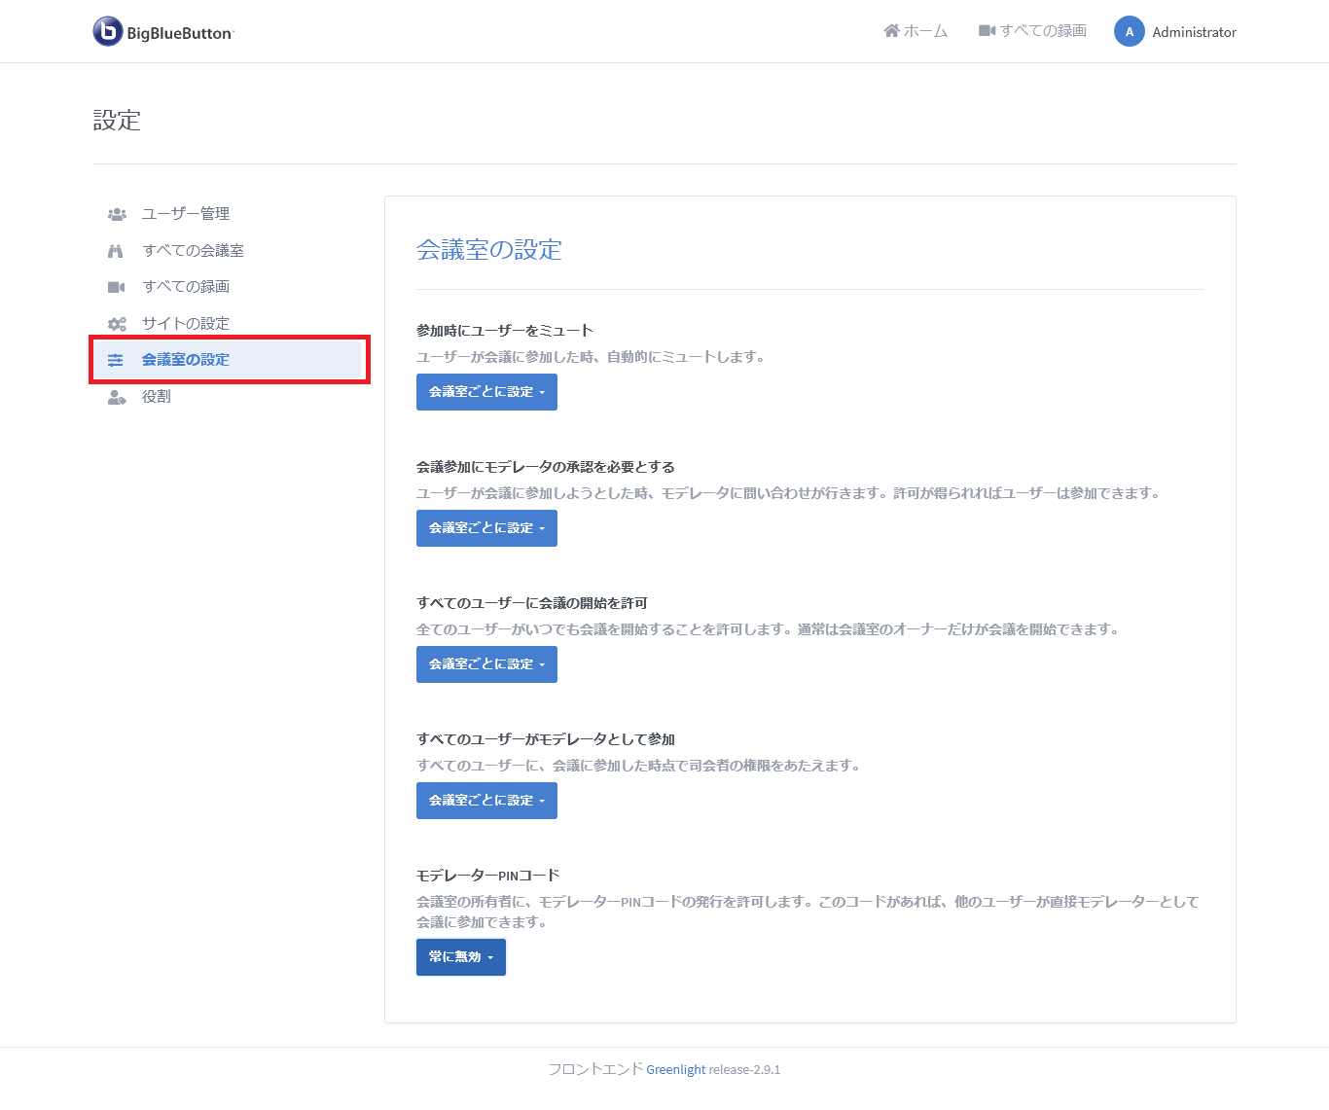Click the 参加時にユーザーをミュート label
The height and width of the screenshot is (1110, 1329).
505,331
